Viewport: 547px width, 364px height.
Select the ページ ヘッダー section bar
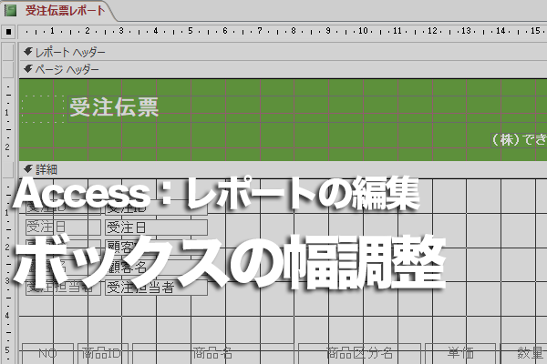[x=283, y=70]
